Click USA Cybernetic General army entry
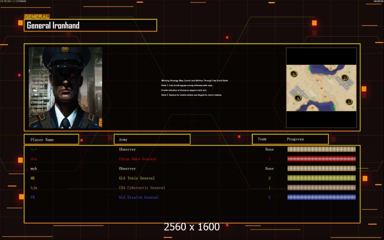The width and height of the screenshot is (384, 240). coord(142,188)
